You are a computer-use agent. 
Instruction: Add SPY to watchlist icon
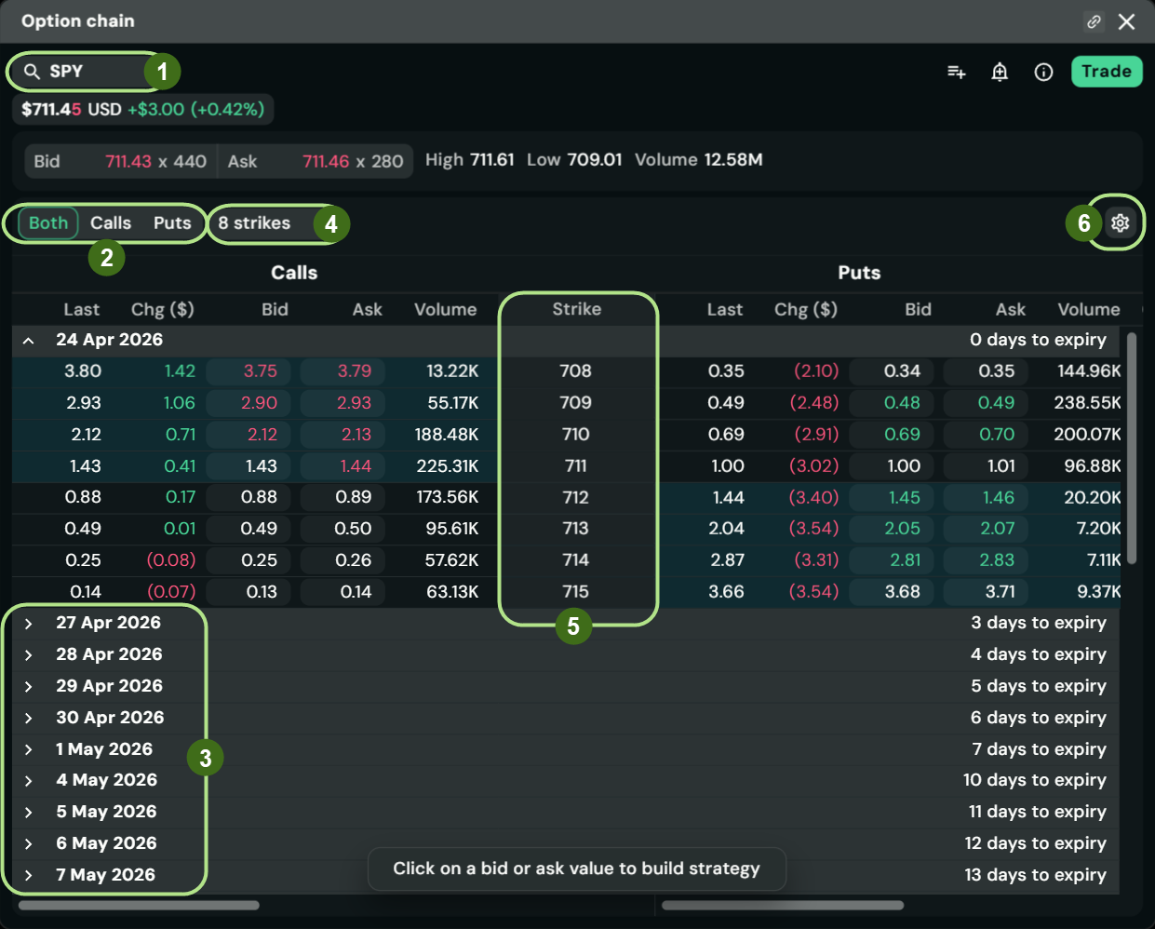tap(957, 72)
